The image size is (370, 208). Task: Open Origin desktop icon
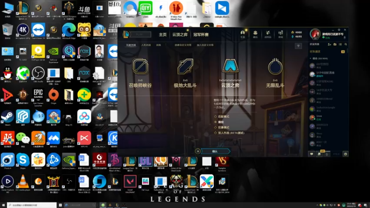tap(54, 96)
